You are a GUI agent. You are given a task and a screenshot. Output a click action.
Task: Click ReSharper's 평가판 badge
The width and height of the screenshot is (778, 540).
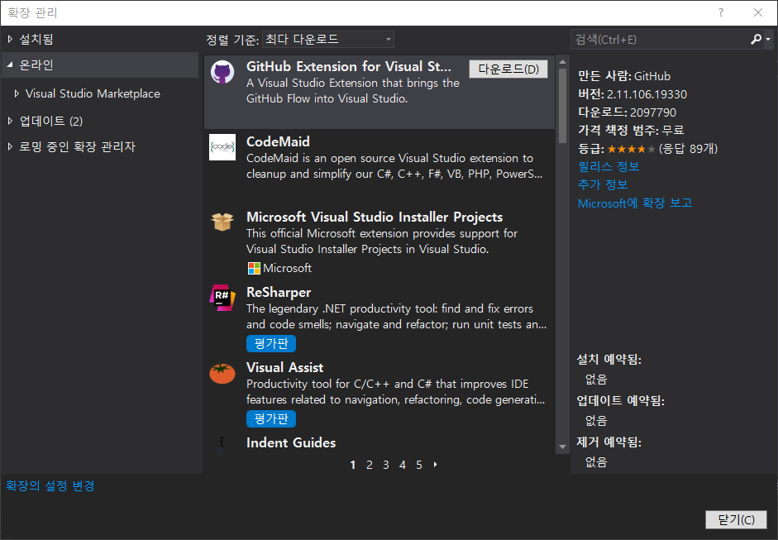pos(271,343)
